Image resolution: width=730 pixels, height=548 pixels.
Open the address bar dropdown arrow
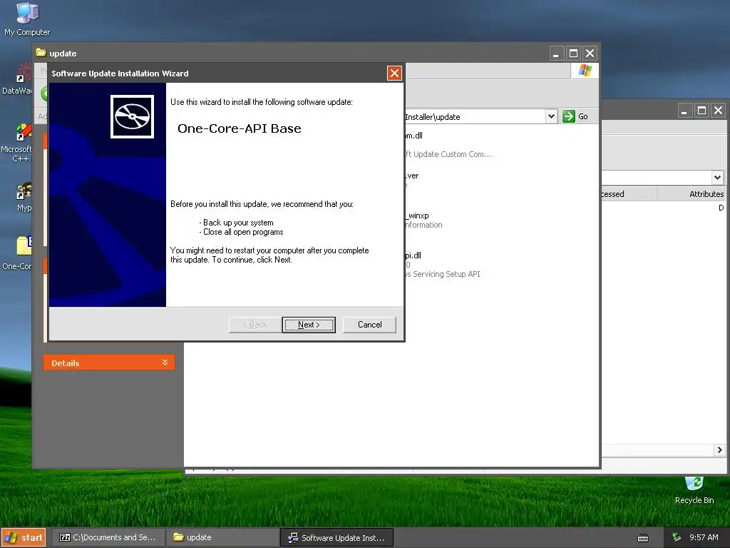tap(551, 116)
